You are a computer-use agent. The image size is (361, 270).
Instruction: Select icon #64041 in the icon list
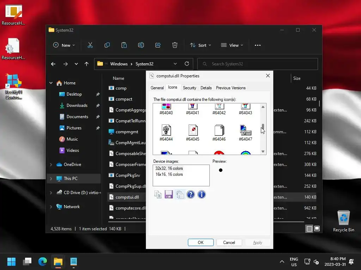[192, 109]
